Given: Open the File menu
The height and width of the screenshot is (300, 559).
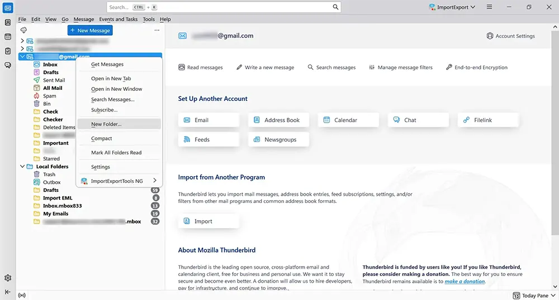Looking at the screenshot, I should click(x=22, y=19).
